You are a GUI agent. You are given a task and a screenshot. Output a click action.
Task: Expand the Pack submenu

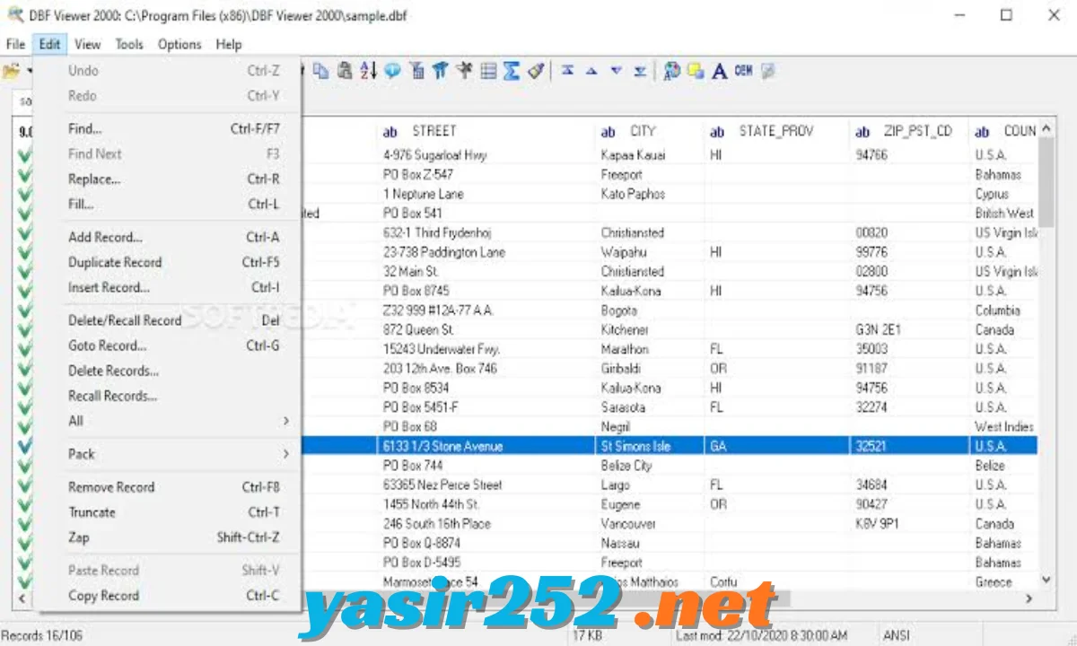[179, 454]
